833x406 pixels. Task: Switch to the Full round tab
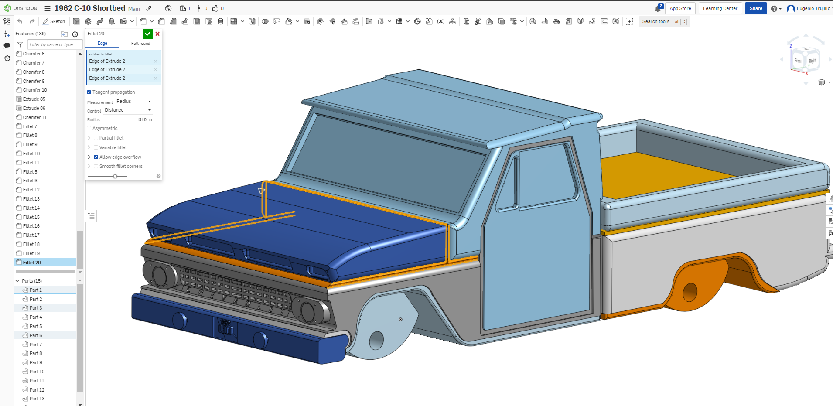pos(140,43)
